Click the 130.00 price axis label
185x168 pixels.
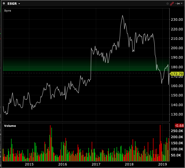(x=177, y=114)
